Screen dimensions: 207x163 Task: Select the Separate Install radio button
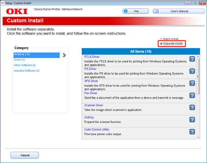161,44
